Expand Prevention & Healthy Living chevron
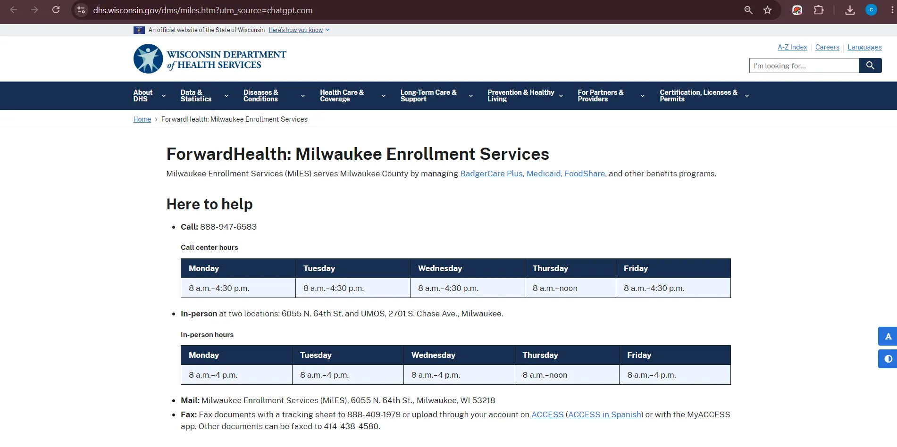 pyautogui.click(x=561, y=96)
